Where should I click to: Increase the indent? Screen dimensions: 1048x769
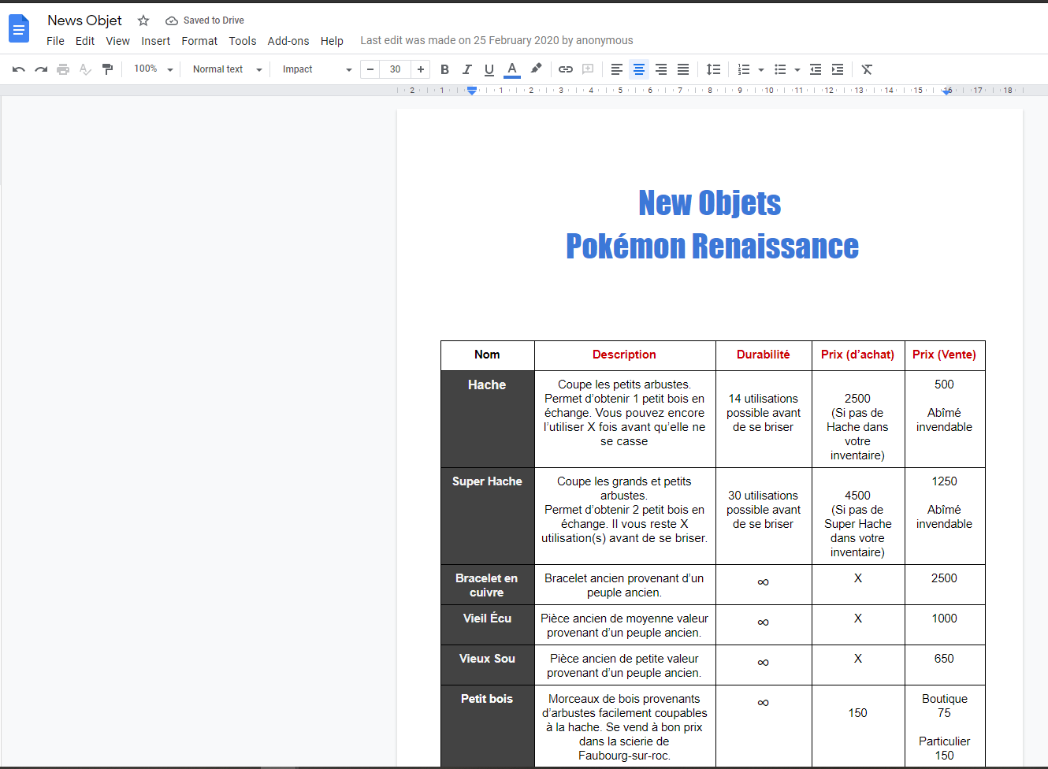[838, 69]
